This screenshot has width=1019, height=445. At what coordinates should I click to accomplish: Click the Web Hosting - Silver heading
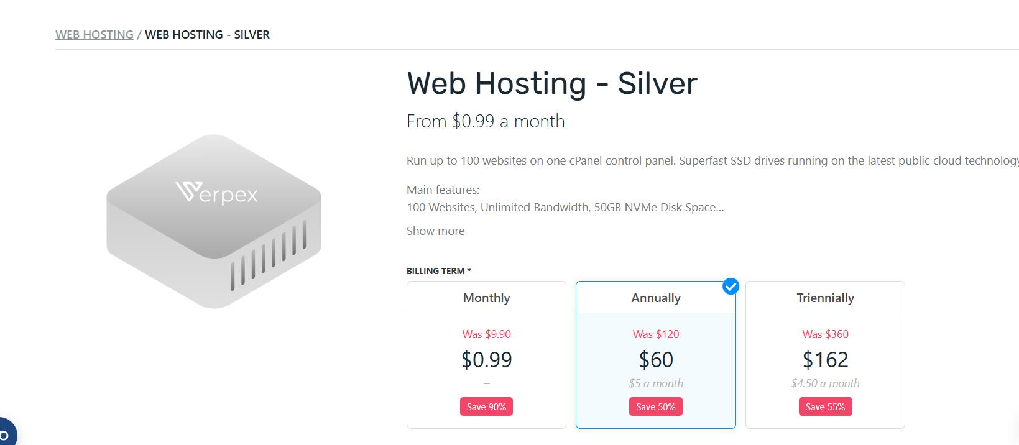[551, 83]
